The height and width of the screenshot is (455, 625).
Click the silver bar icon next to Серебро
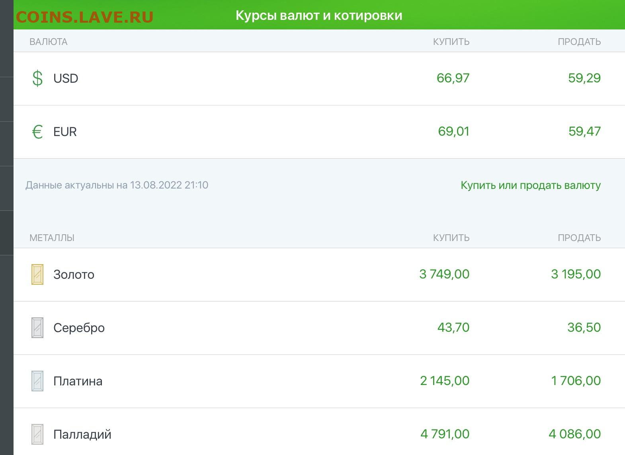click(37, 328)
